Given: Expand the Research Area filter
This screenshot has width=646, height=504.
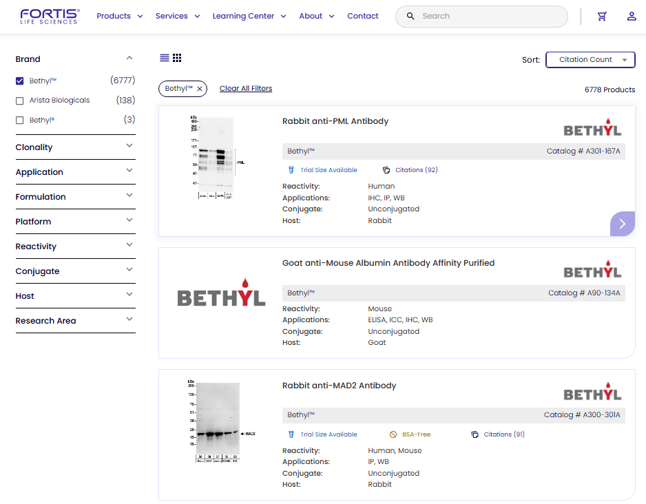Looking at the screenshot, I should click(129, 319).
